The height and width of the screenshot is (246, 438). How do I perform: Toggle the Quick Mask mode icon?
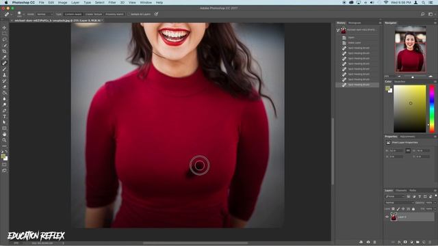(x=4, y=165)
